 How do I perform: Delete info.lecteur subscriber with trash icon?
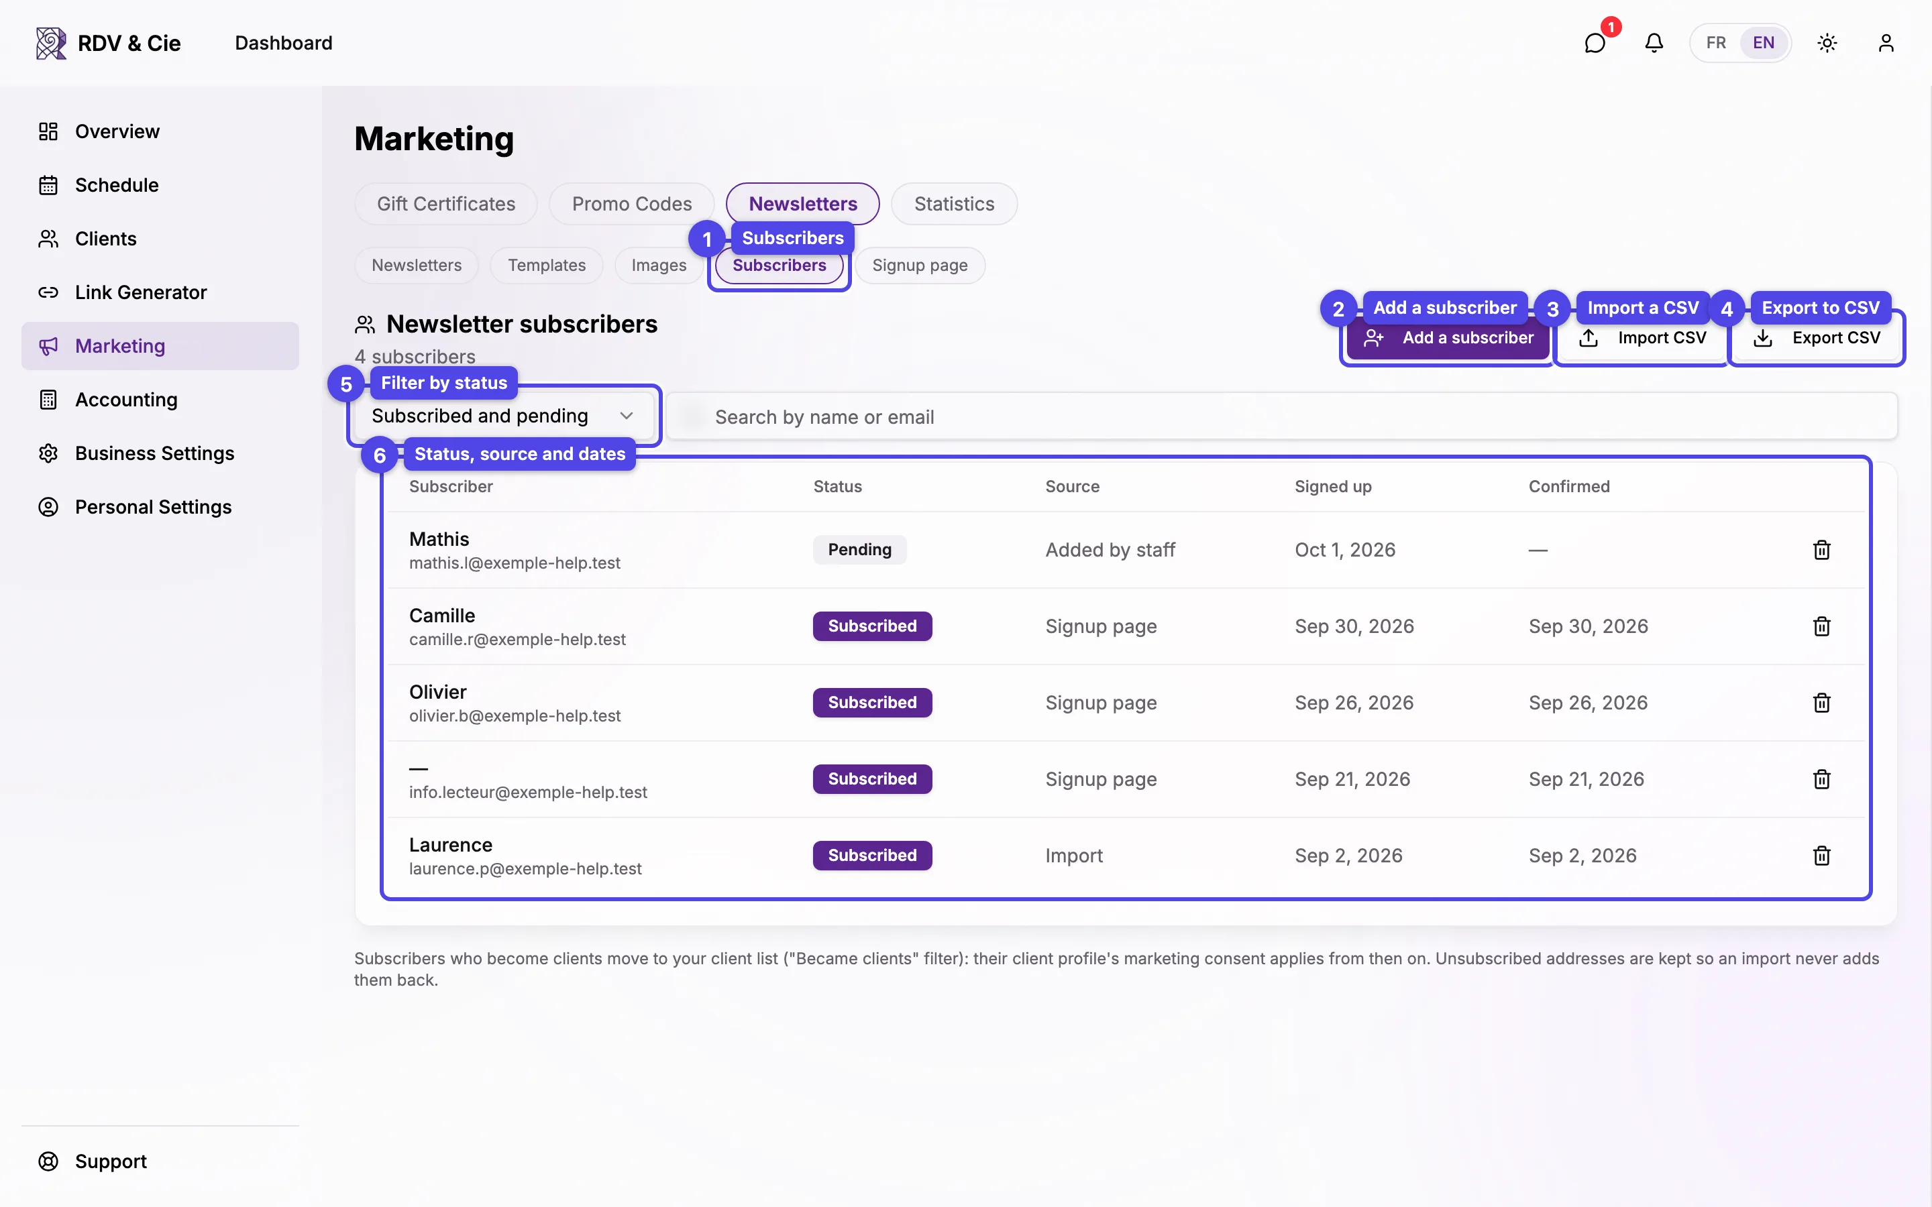[1822, 779]
